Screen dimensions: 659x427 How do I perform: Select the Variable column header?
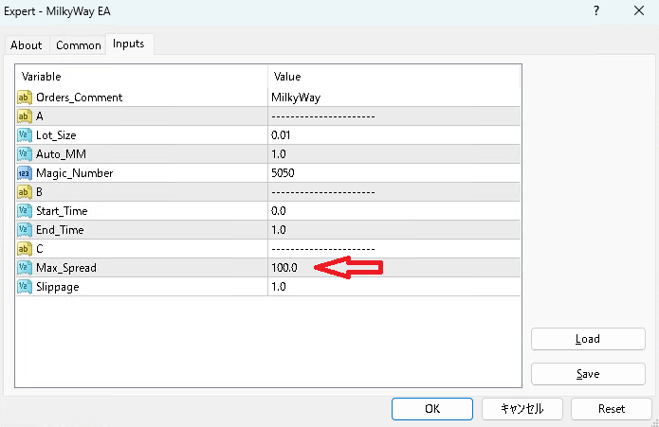141,77
